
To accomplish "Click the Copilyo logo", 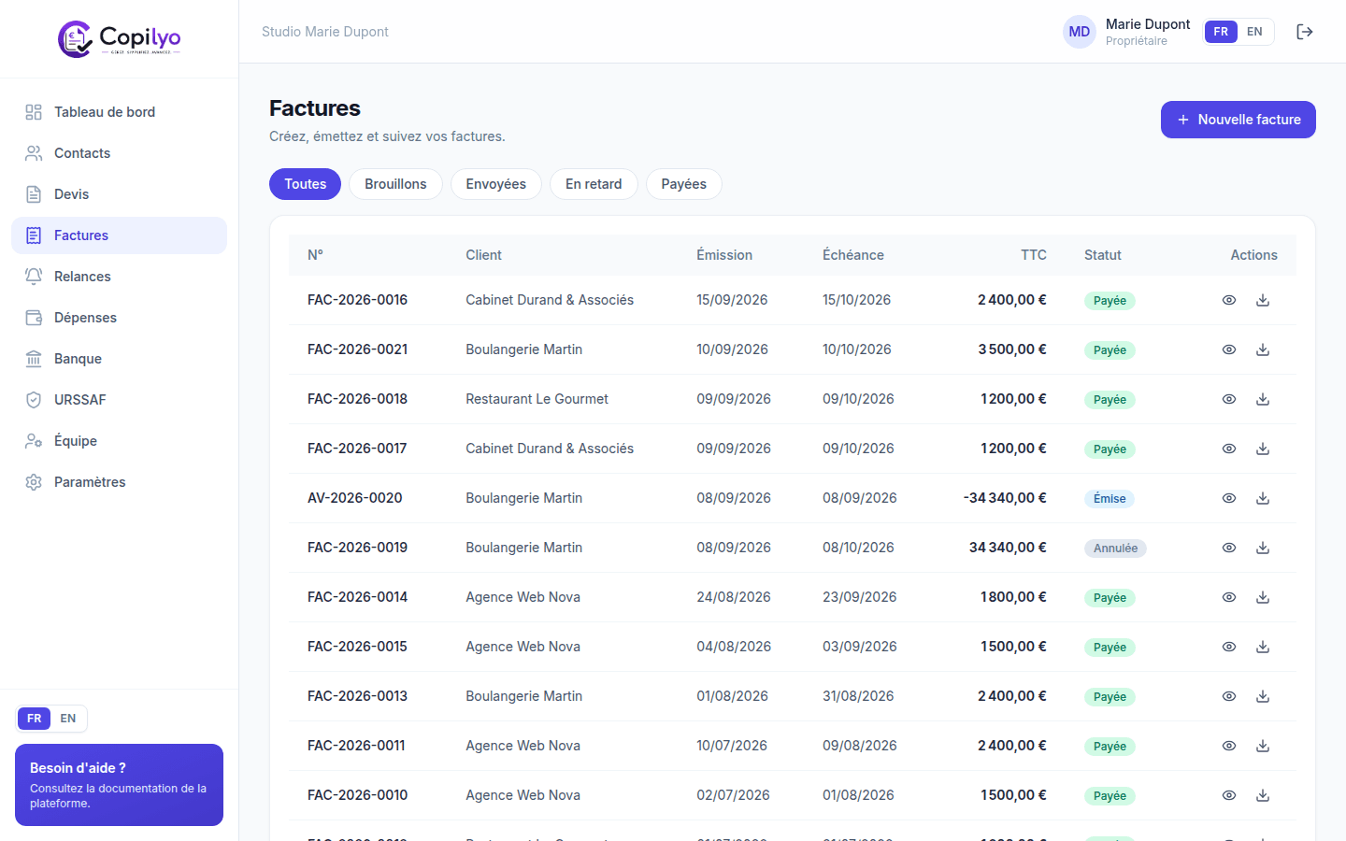I will (119, 38).
